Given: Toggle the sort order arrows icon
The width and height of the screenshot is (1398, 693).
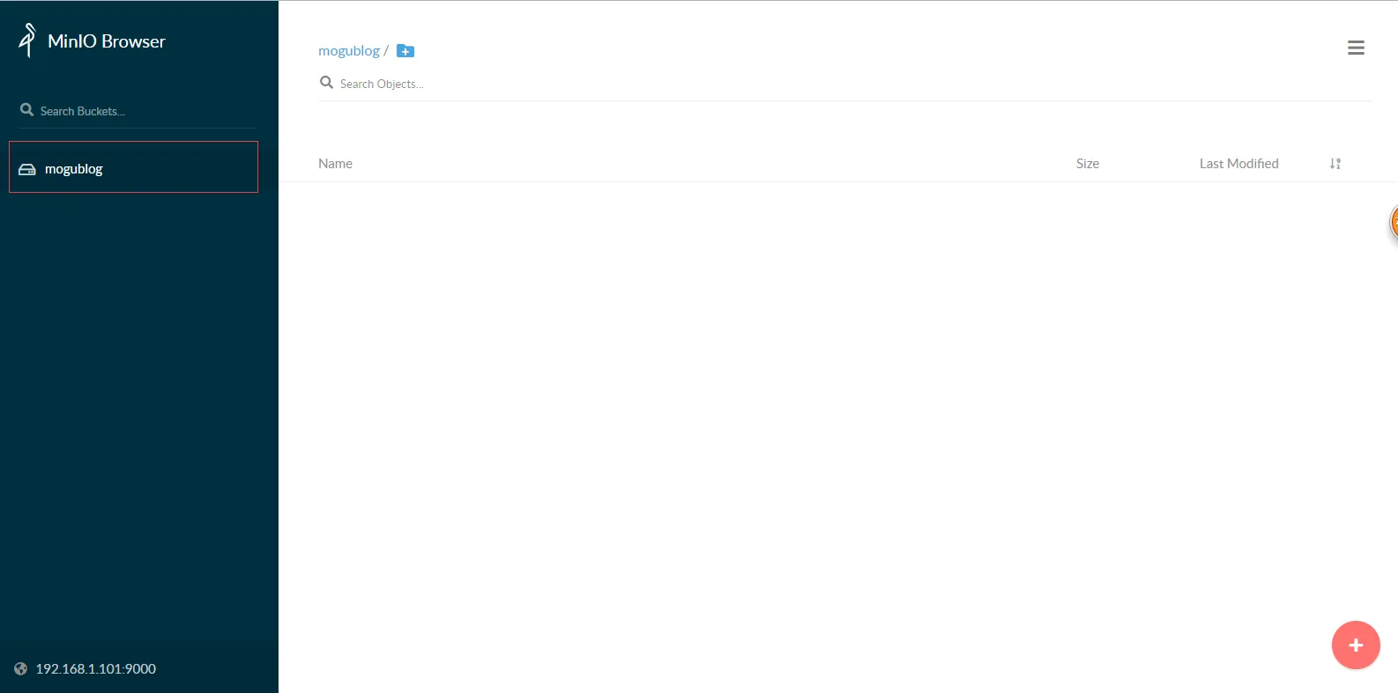Looking at the screenshot, I should [1335, 164].
